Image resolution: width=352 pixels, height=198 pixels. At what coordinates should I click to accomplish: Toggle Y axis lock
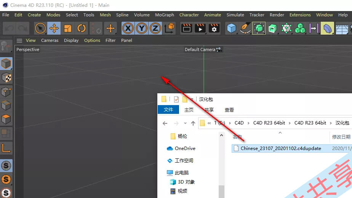point(142,28)
